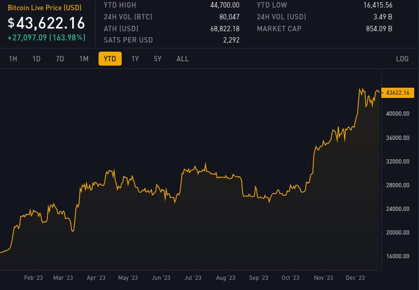Click the 3.49 B volume value
The image size is (419, 290).
click(x=383, y=17)
